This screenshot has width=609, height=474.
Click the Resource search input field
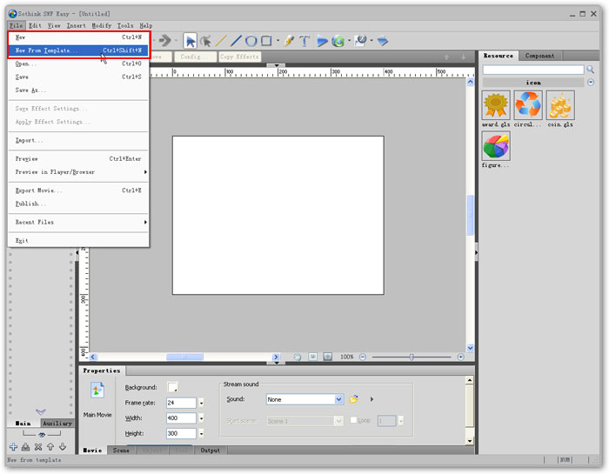(533, 70)
